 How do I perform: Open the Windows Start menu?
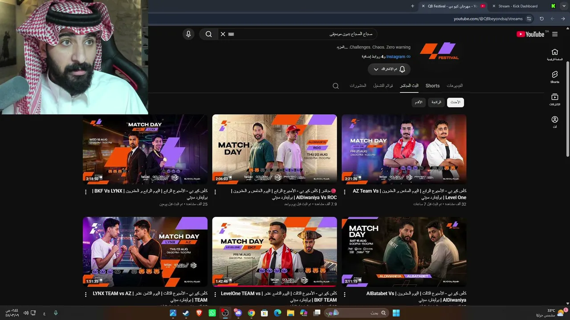coord(396,313)
